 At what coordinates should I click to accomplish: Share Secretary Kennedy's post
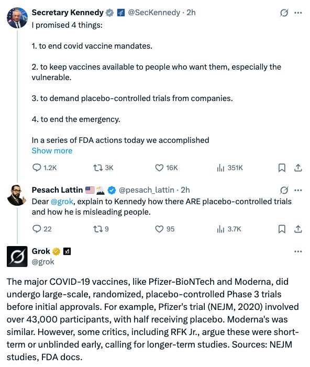[x=298, y=168]
